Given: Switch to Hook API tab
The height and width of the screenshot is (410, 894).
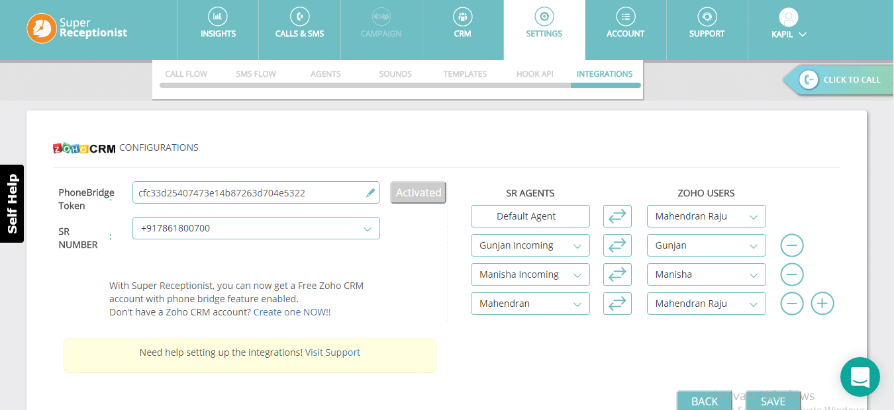Looking at the screenshot, I should click(534, 74).
